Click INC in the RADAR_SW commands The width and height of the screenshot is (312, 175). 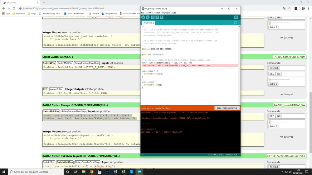[279, 116]
